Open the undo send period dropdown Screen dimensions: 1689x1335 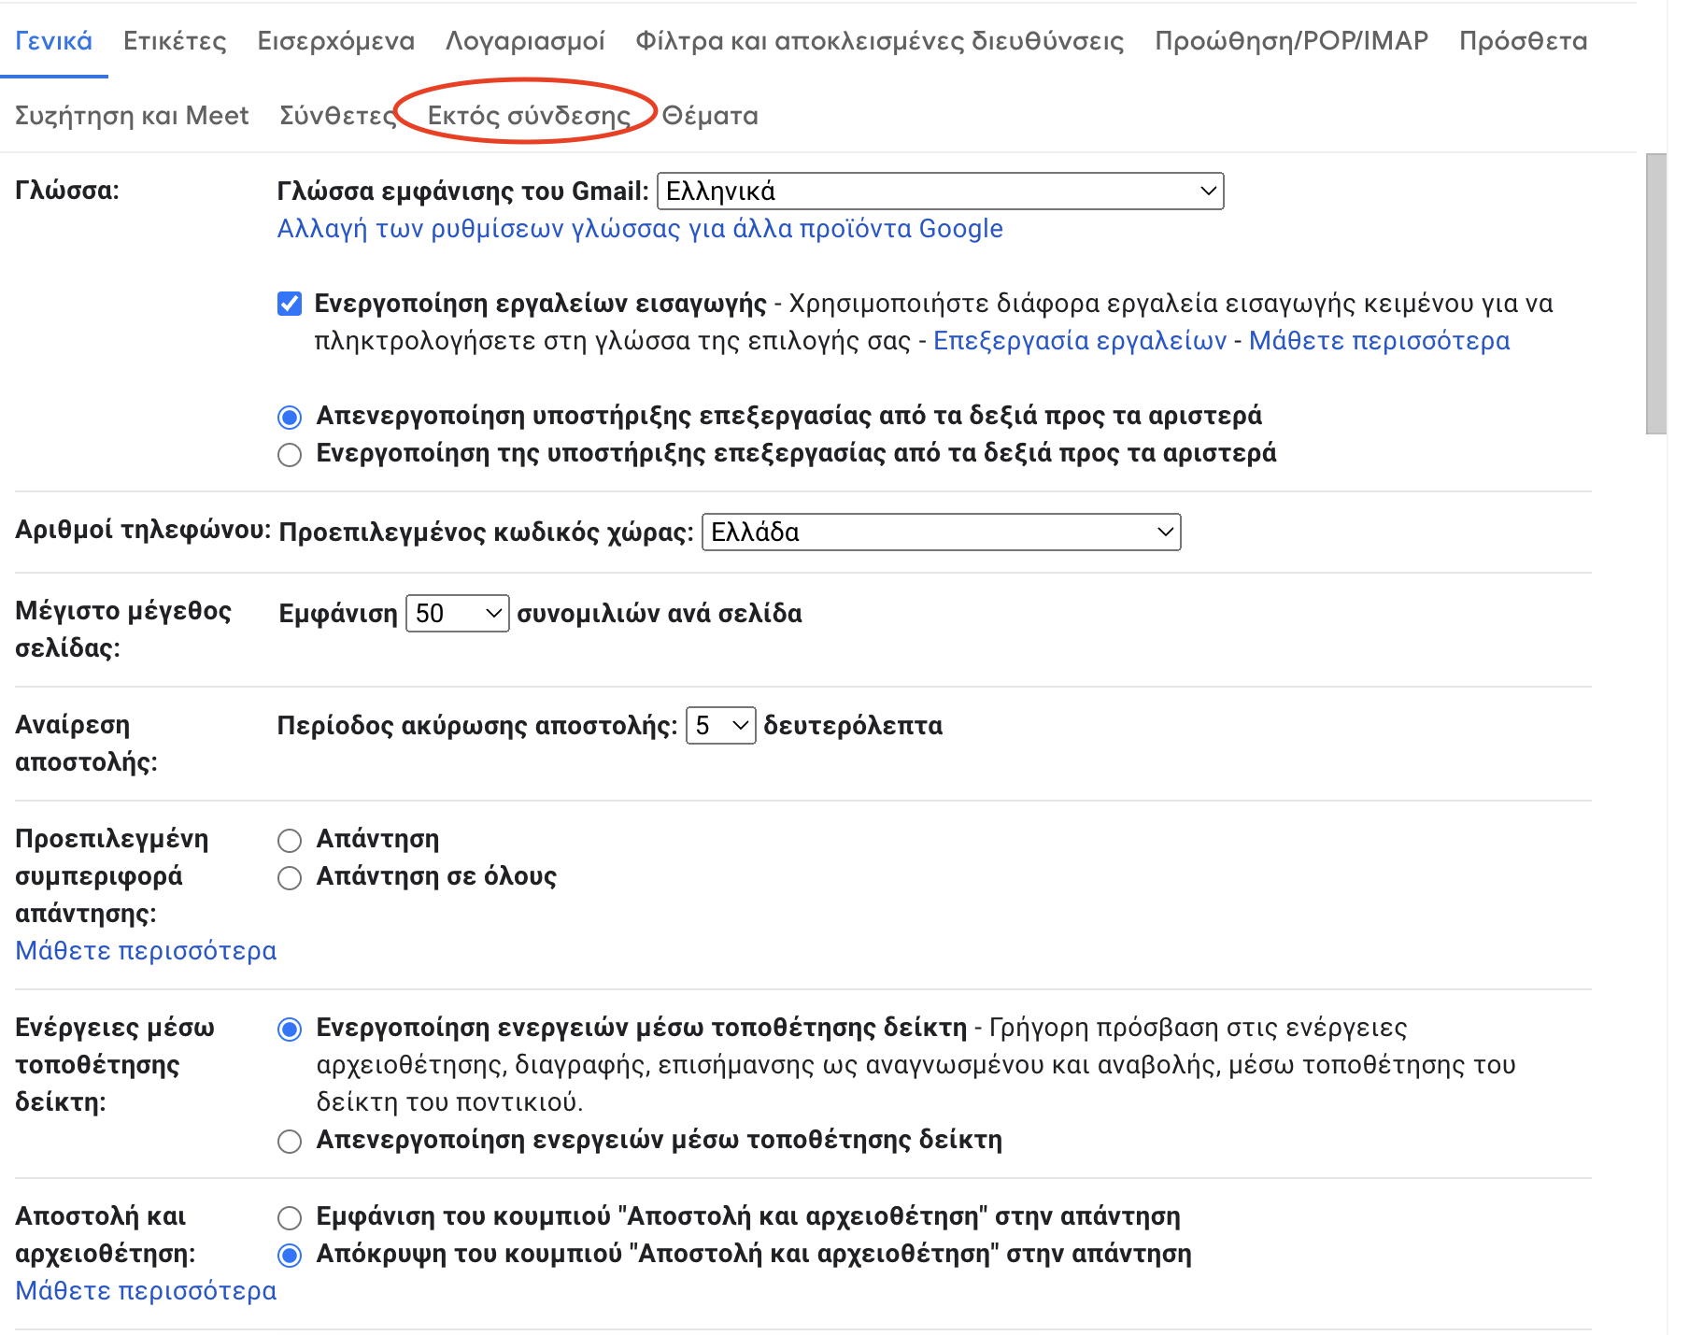(x=720, y=725)
